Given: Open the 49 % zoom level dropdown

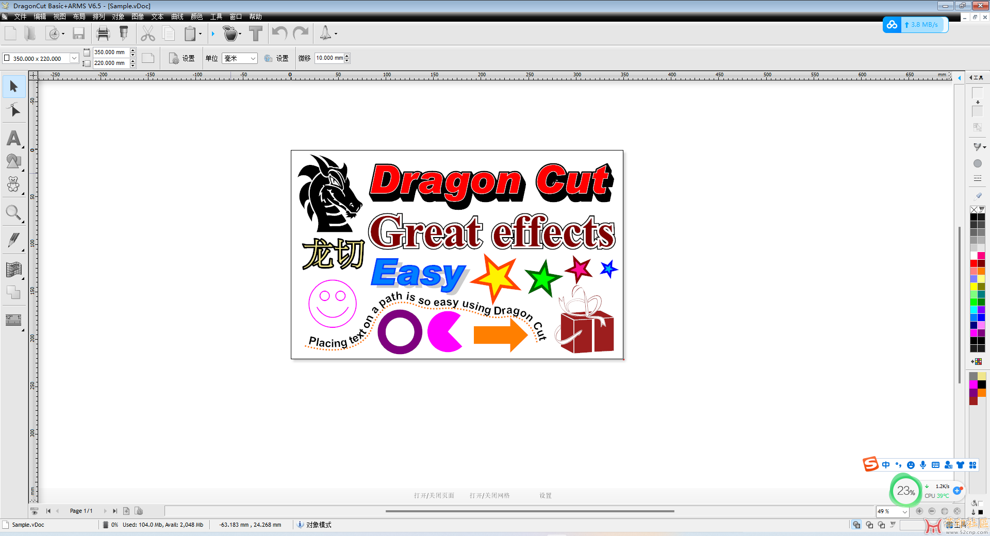Looking at the screenshot, I should (904, 512).
